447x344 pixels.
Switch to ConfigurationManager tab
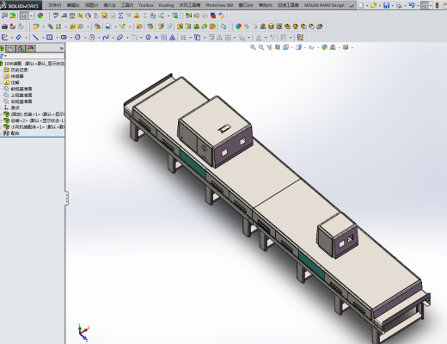pos(21,48)
